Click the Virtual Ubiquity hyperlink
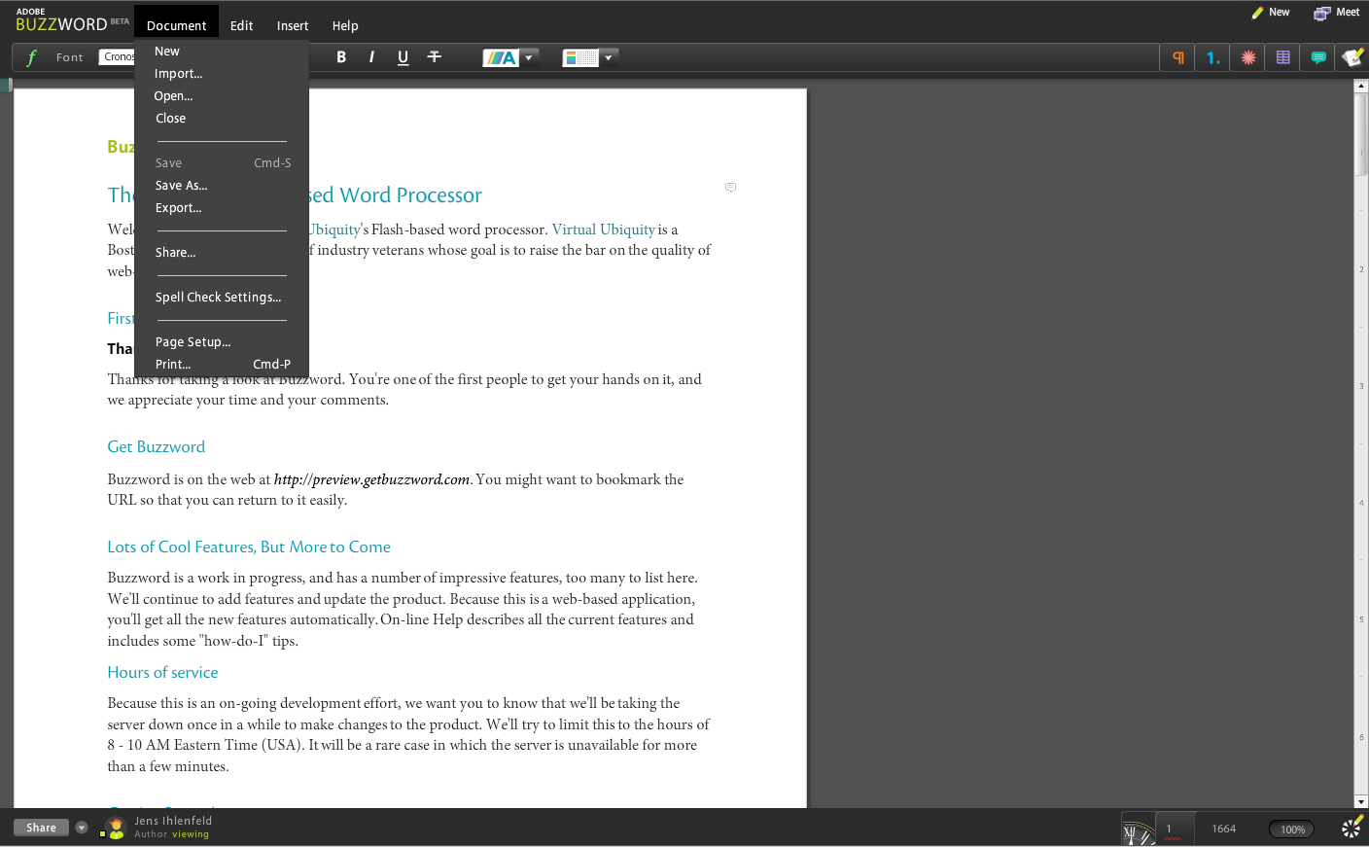Viewport: 1369px width, 847px height. point(602,229)
